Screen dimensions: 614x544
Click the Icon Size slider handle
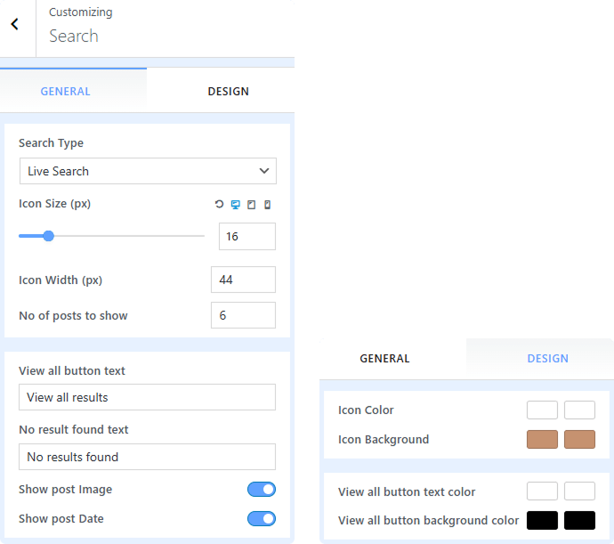point(49,236)
